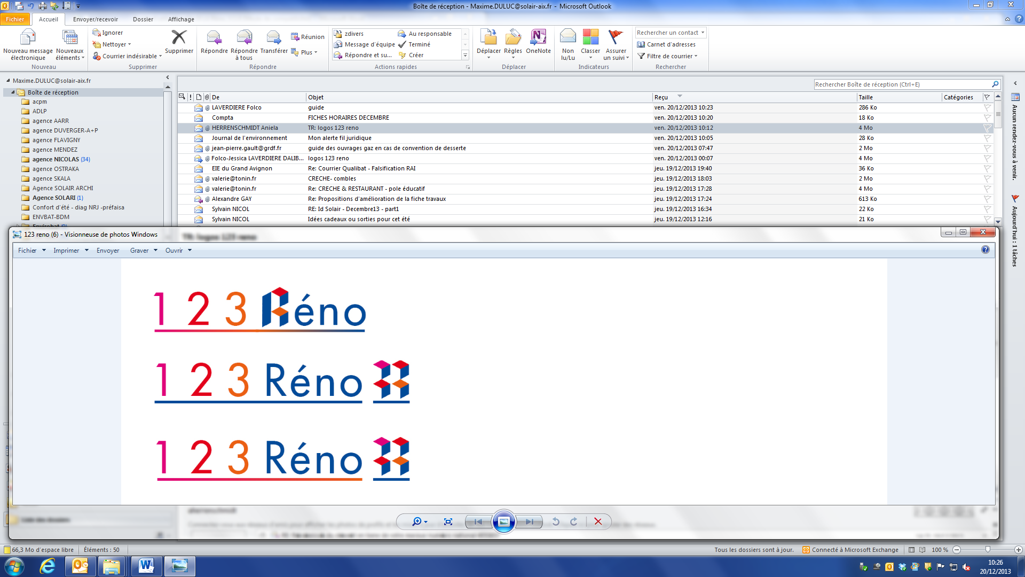The image size is (1025, 577).
Task: Click Envoyer in photo viewer
Action: [x=108, y=250]
